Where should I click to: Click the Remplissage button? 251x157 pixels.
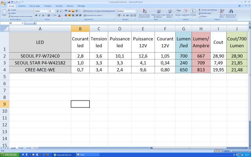pos(206,13)
